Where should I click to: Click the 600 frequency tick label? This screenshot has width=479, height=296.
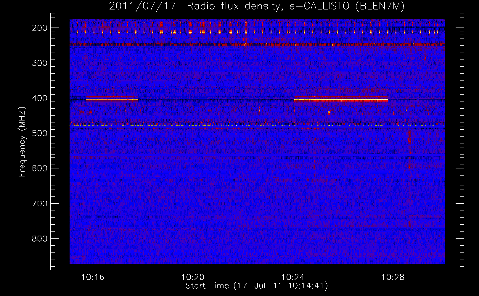[x=40, y=168]
